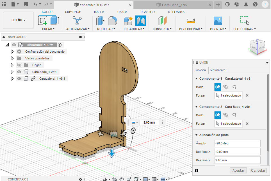Viewport: 271px width, 181px height.
Task: Click the Insert image icon
Action: (218, 21)
